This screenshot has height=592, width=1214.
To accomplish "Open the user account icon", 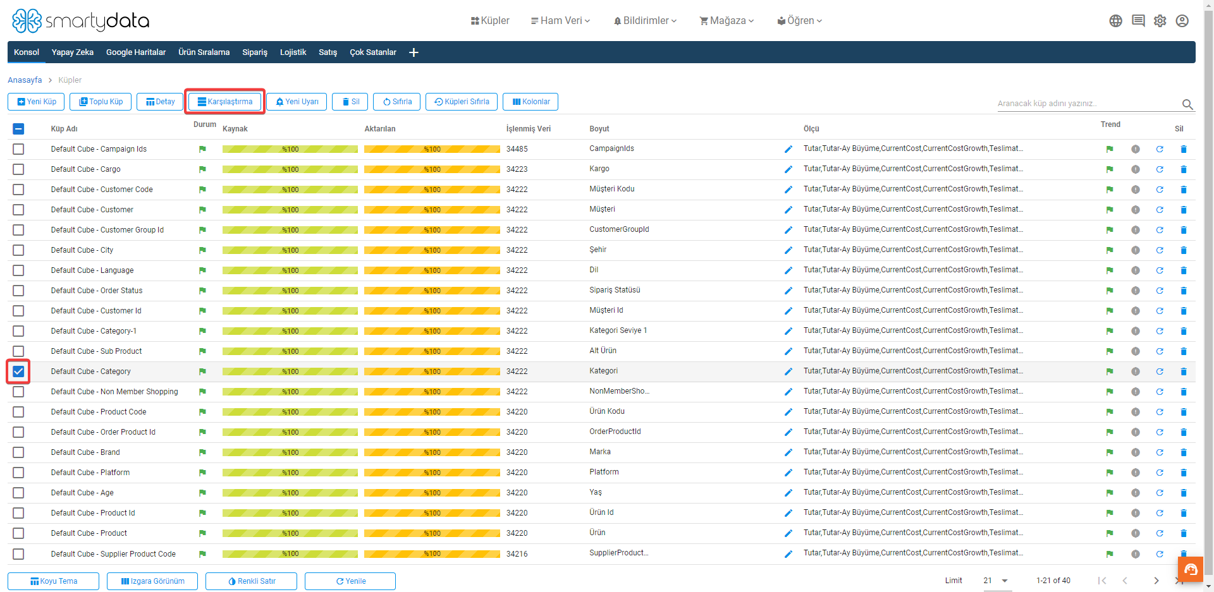I will point(1182,21).
